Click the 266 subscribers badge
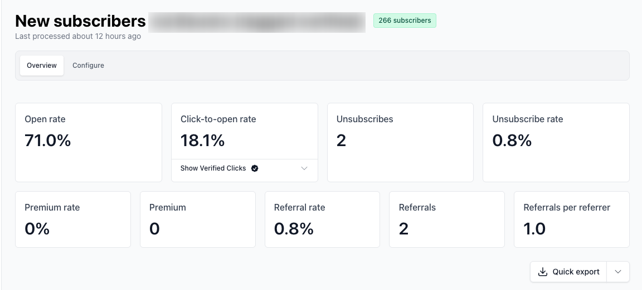The width and height of the screenshot is (642, 290). 405,21
